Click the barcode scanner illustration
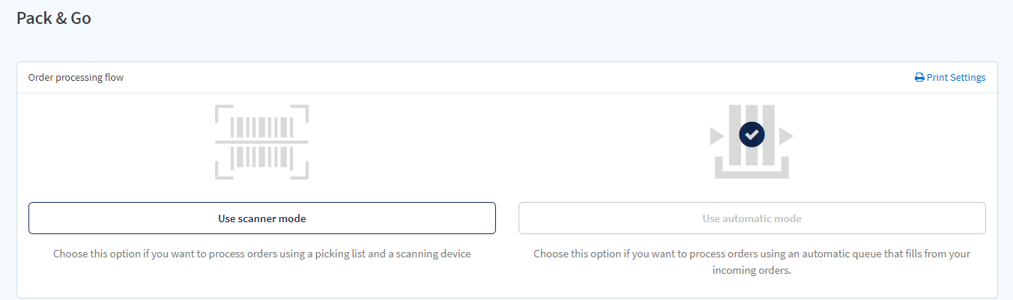This screenshot has width=1013, height=300. [261, 142]
